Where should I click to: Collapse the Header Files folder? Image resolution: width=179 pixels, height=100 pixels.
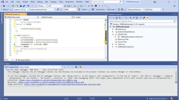113,34
